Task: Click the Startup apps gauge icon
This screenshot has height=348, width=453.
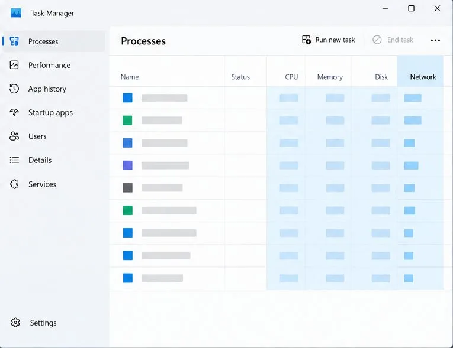Action: 14,112
